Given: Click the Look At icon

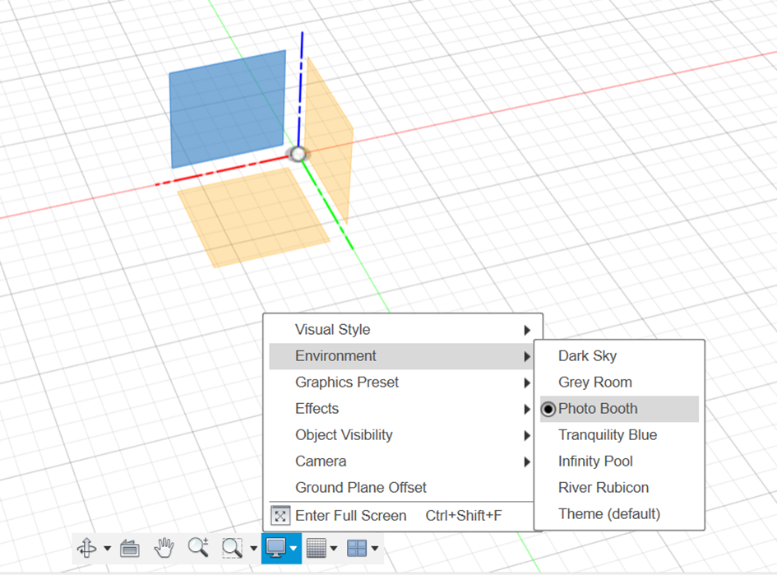Looking at the screenshot, I should pyautogui.click(x=130, y=548).
